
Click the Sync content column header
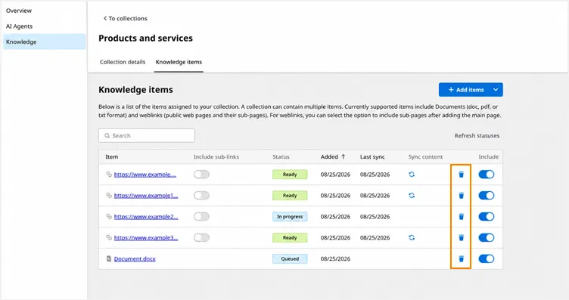(425, 157)
